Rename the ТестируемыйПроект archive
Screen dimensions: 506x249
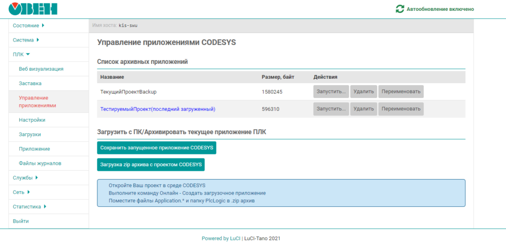(x=401, y=109)
